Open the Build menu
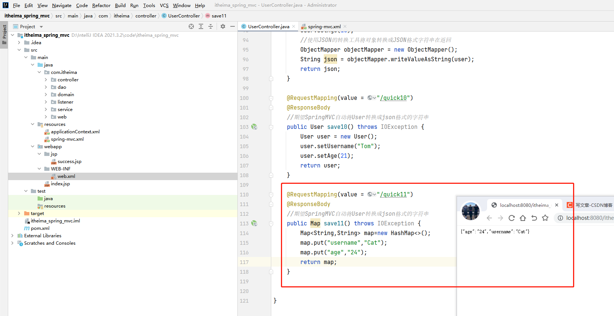This screenshot has width=614, height=316. (120, 5)
